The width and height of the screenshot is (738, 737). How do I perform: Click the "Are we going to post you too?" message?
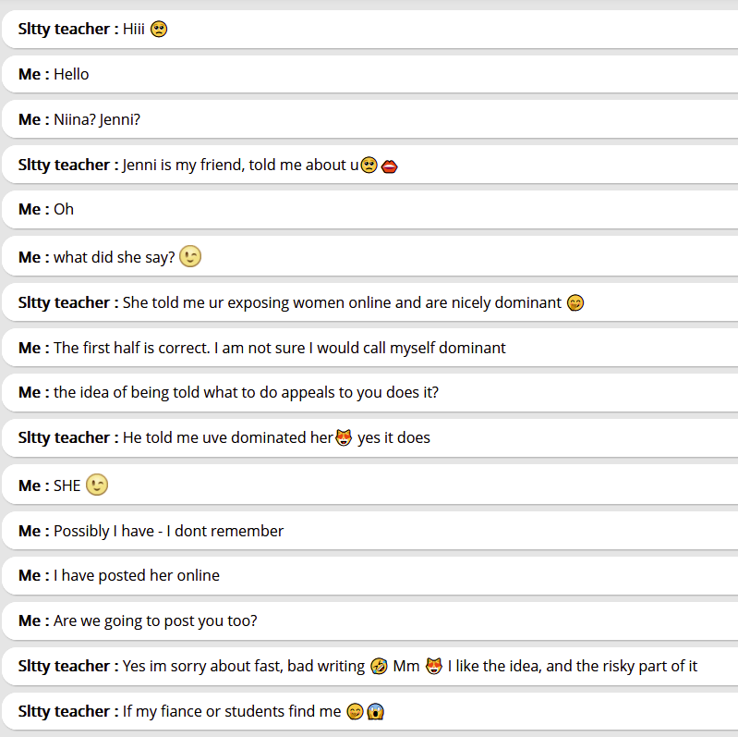coord(155,620)
